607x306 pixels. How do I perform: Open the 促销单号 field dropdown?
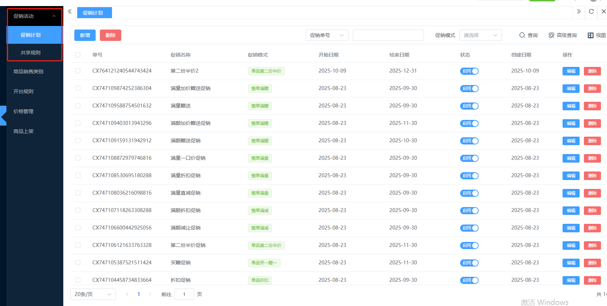click(x=327, y=35)
